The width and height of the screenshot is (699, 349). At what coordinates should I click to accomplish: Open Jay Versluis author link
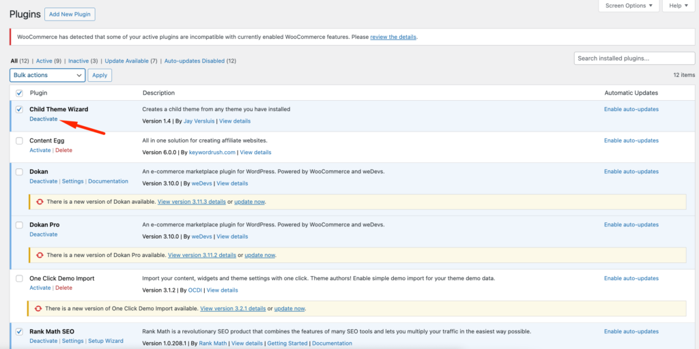click(x=199, y=121)
